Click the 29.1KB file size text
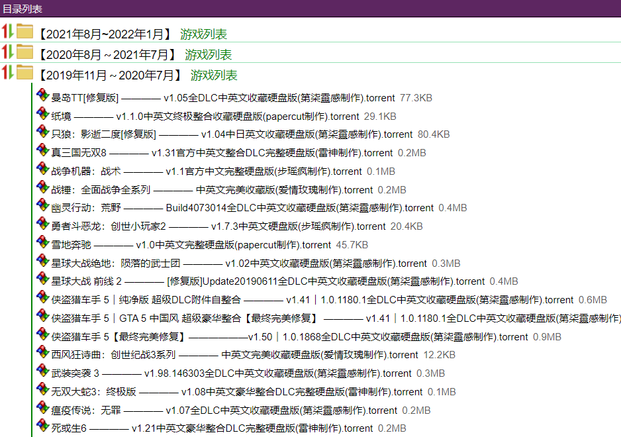 click(x=380, y=117)
